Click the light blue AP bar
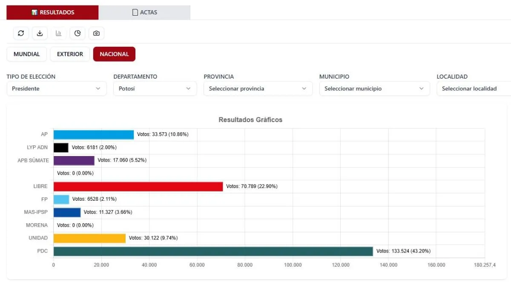The width and height of the screenshot is (511, 290). 93,134
